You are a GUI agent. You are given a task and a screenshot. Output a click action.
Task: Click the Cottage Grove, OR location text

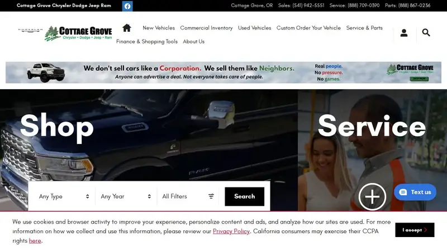click(252, 6)
